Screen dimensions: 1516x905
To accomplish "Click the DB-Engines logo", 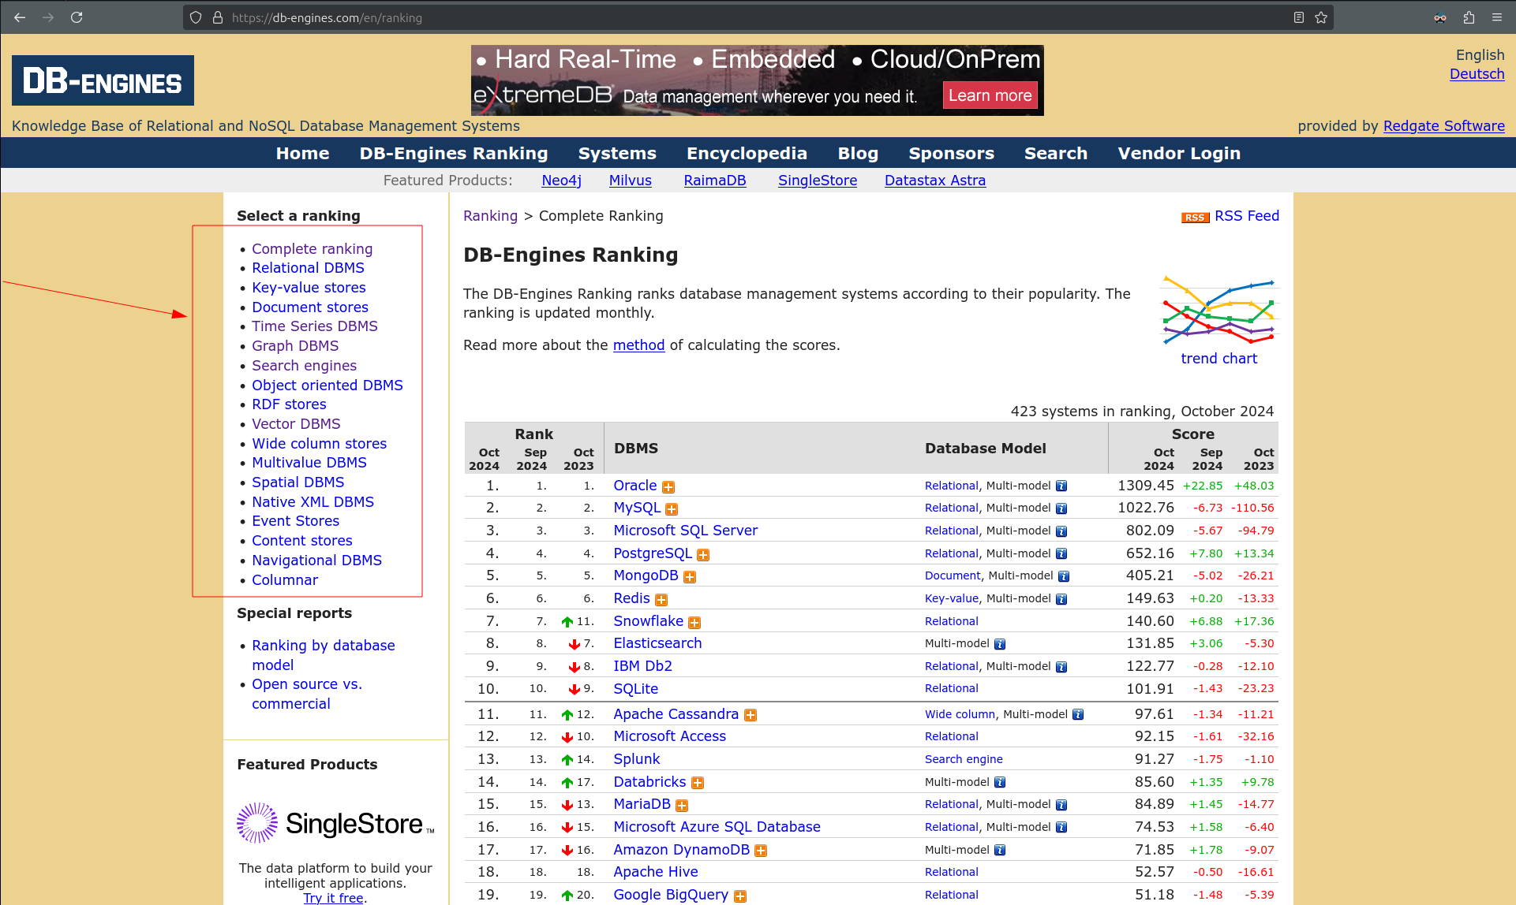I will [x=103, y=80].
